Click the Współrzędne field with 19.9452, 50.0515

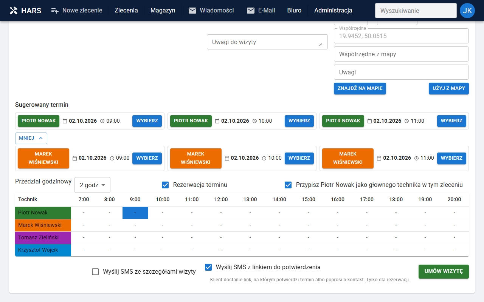click(401, 36)
